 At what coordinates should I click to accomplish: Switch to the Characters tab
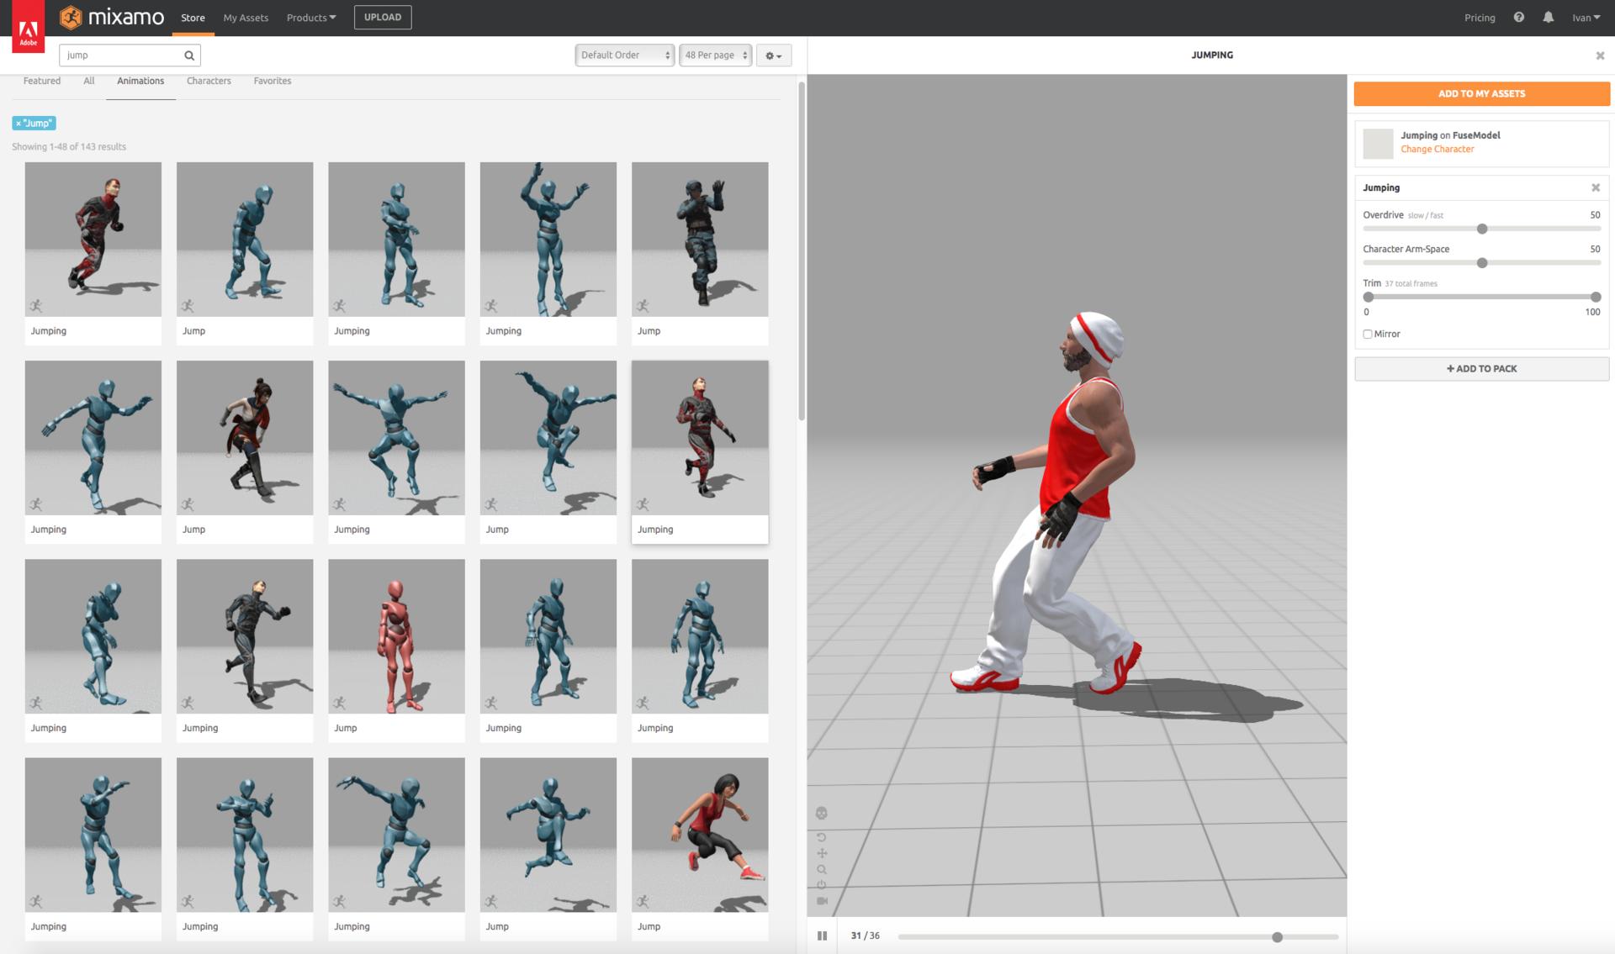(209, 81)
